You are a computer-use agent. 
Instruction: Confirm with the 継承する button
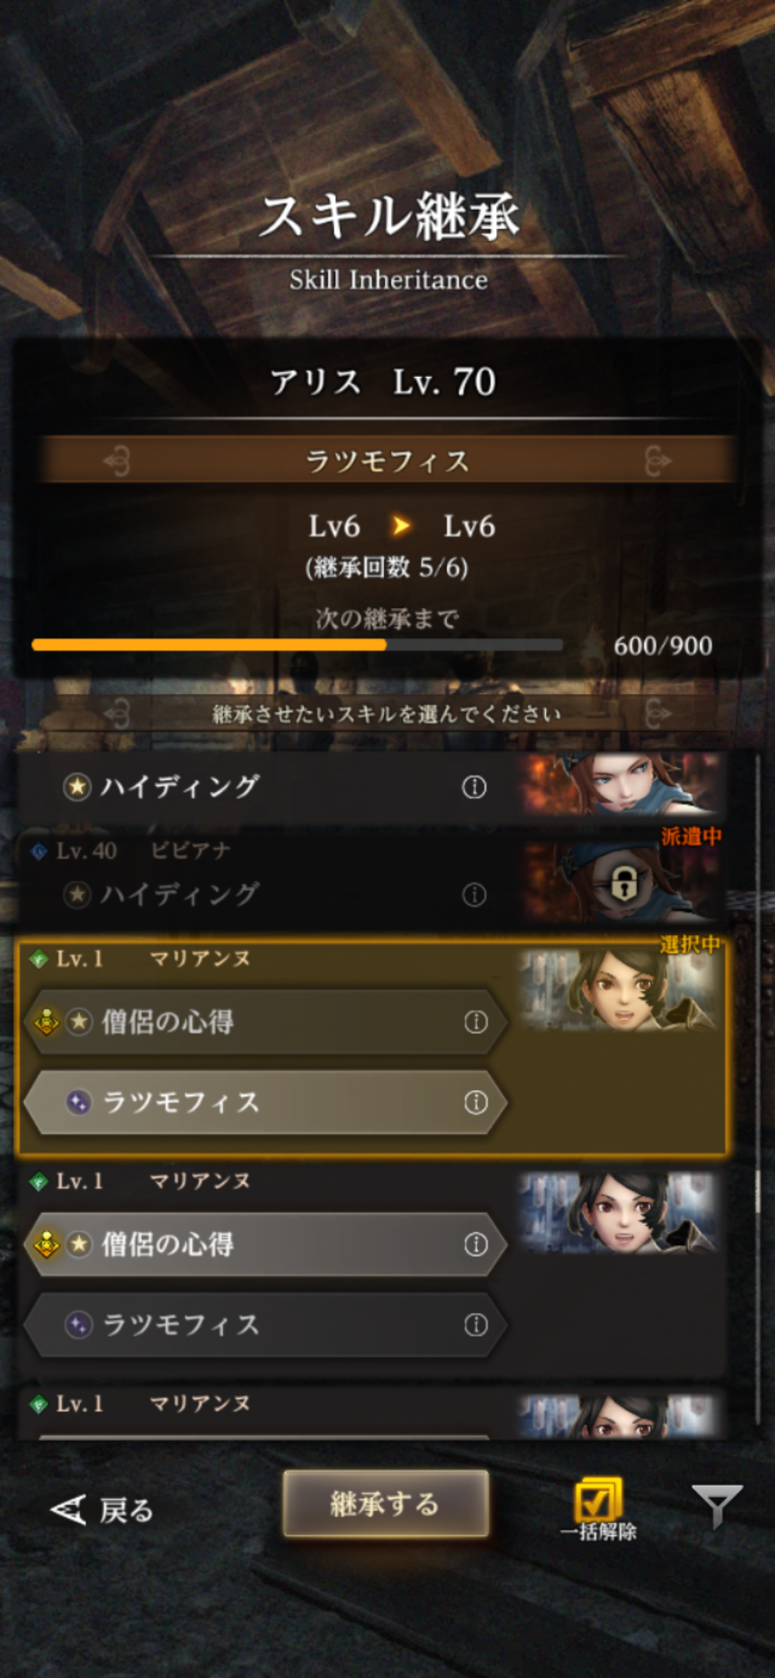pyautogui.click(x=386, y=1504)
